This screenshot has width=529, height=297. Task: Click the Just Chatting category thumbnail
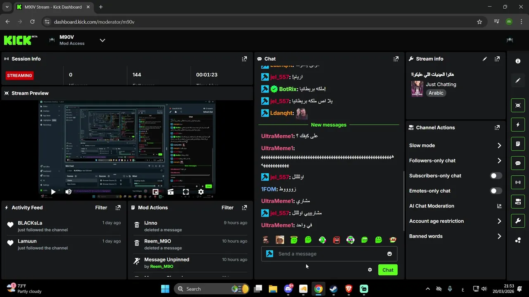(x=417, y=88)
